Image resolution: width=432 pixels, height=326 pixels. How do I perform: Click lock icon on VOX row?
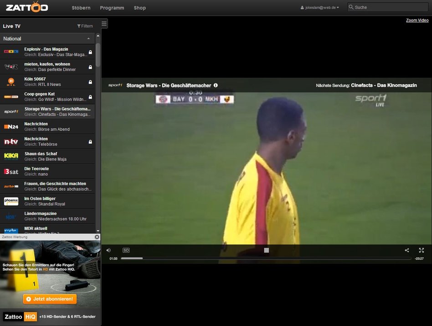(90, 67)
